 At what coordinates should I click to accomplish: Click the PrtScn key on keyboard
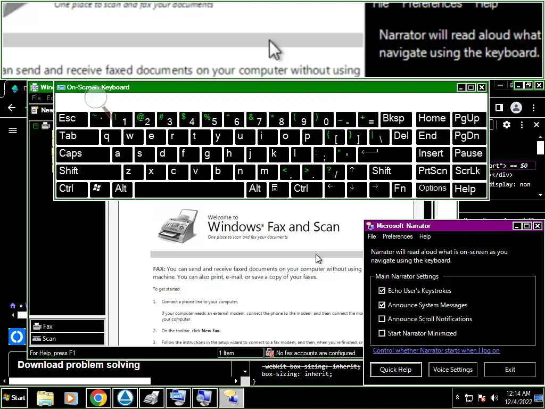pyautogui.click(x=433, y=171)
